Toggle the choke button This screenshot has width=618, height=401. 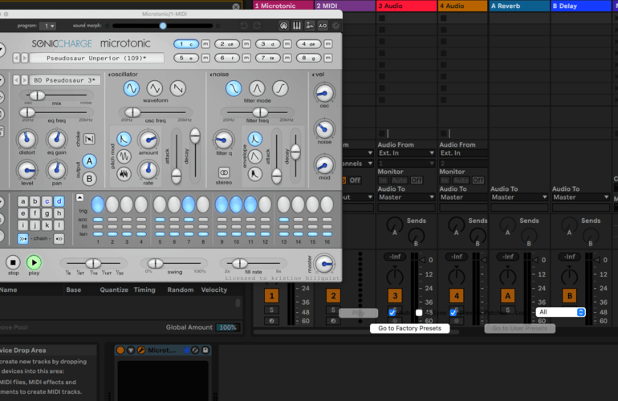click(x=89, y=139)
